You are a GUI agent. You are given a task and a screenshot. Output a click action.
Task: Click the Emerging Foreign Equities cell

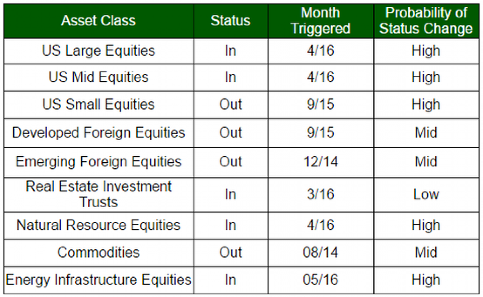tap(98, 162)
